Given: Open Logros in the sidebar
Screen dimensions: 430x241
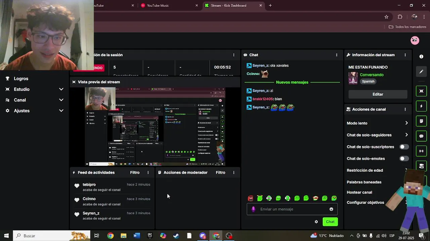Looking at the screenshot, I should pos(21,79).
